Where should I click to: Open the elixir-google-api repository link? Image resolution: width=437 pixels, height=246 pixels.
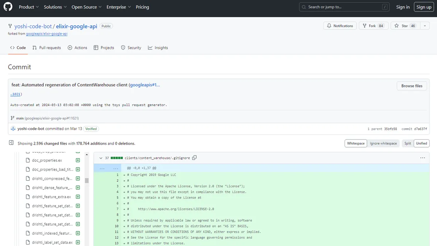point(76,26)
